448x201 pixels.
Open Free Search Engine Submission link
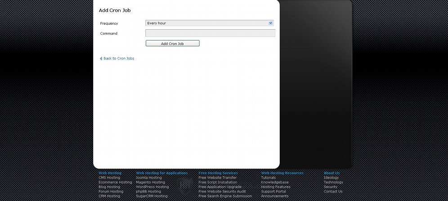[x=225, y=196]
